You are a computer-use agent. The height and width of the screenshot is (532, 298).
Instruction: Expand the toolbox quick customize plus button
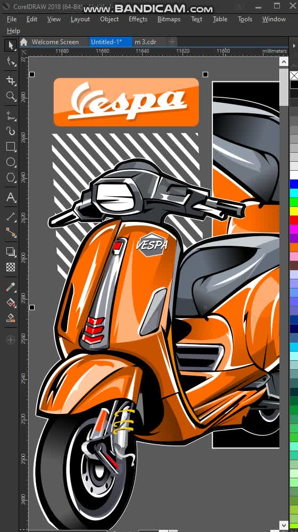point(11,339)
